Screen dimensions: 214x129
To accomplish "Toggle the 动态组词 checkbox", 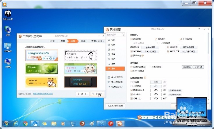I will (156, 39).
